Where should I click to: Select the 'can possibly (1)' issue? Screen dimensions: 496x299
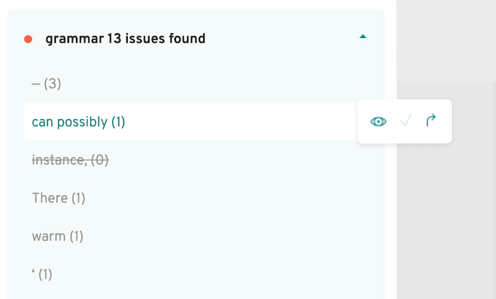[78, 122]
